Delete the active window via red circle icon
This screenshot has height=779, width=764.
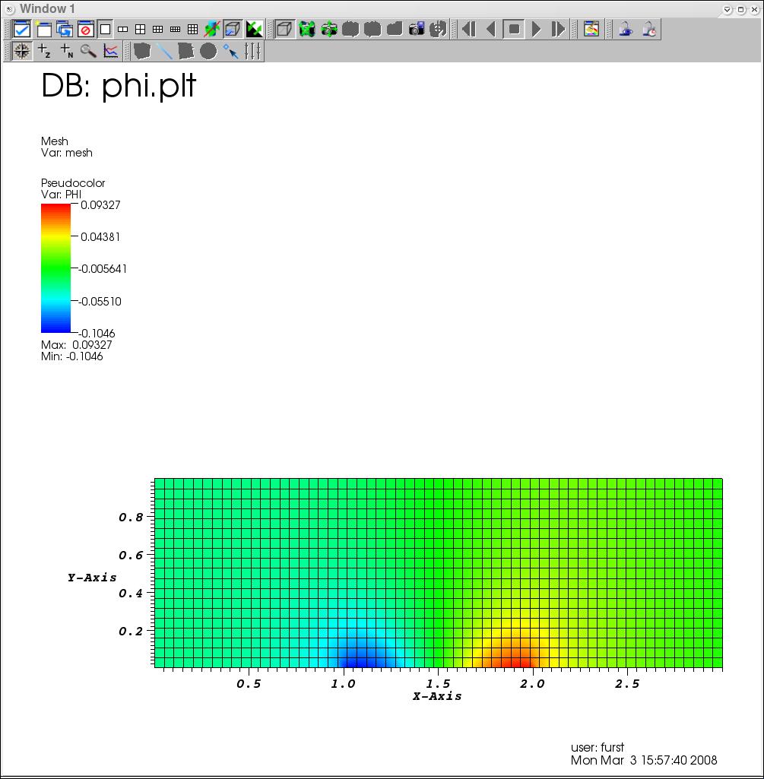coord(85,30)
